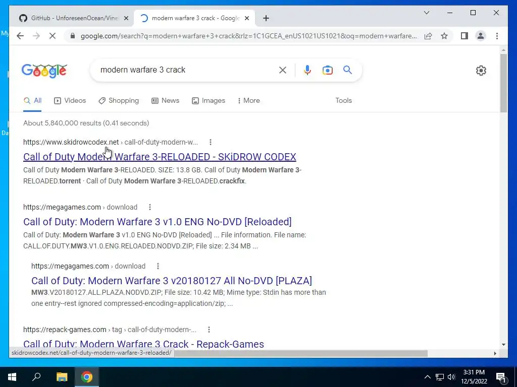Open the notification center
The image size is (517, 387).
click(x=501, y=377)
